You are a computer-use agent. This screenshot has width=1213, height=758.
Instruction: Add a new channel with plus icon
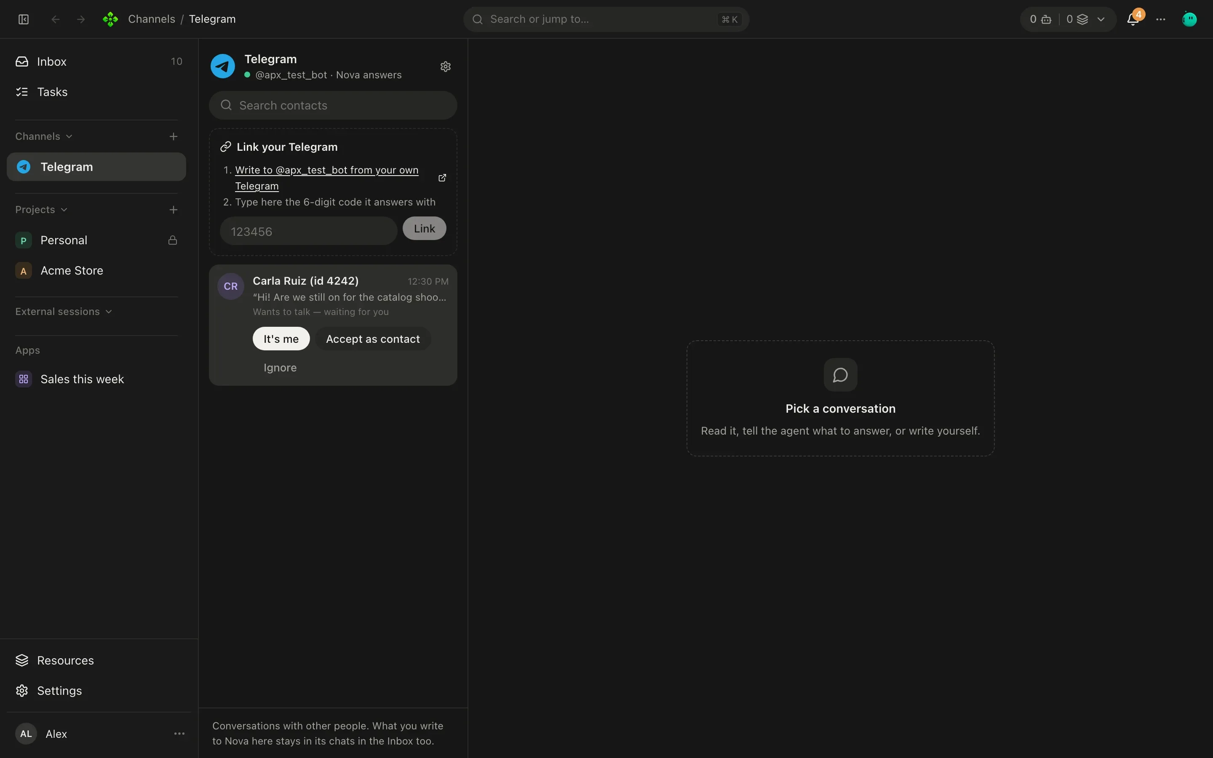tap(174, 136)
